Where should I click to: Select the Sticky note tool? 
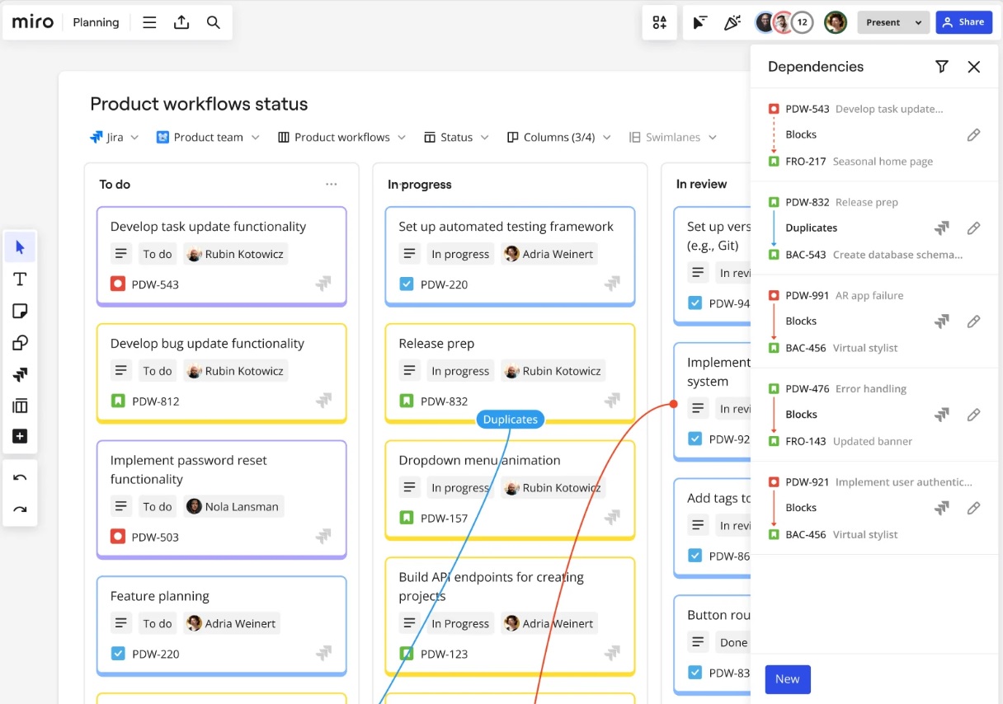pos(20,311)
